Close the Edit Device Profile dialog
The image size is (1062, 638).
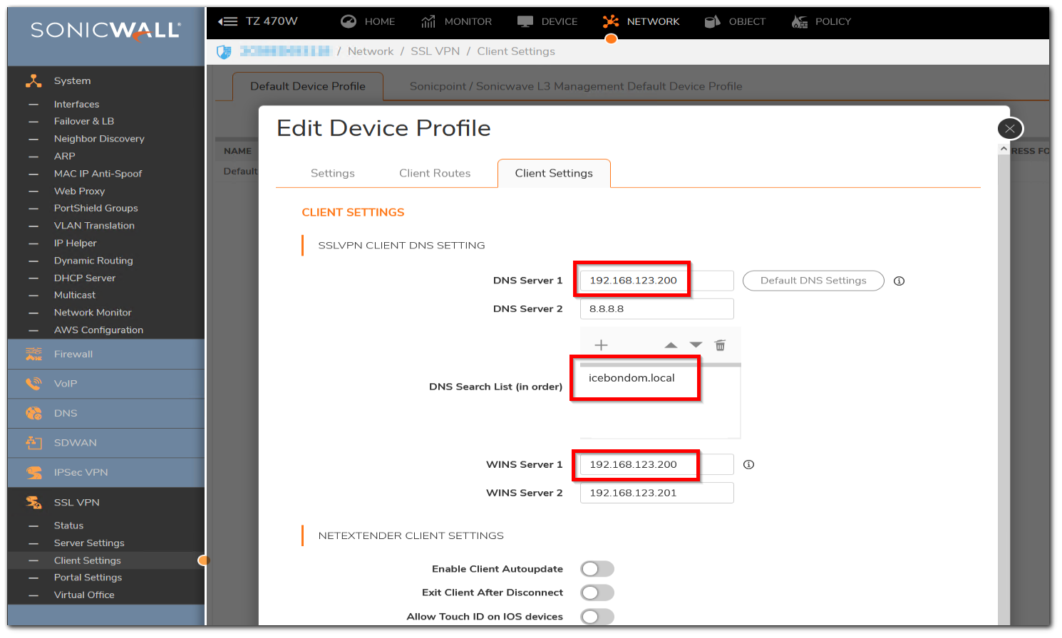tap(1010, 129)
